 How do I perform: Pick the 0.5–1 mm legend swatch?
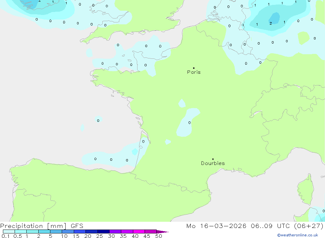(x=21, y=232)
